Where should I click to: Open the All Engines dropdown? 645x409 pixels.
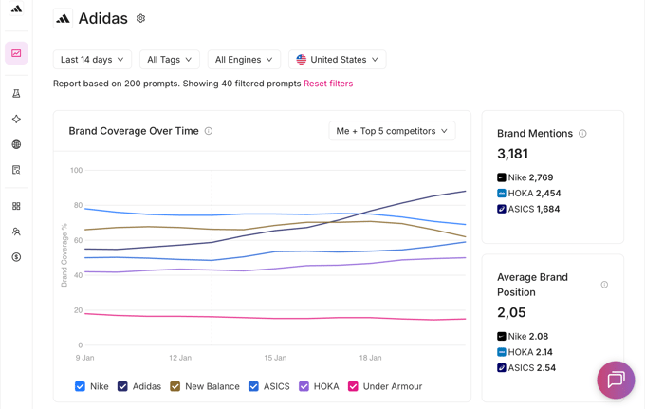pos(244,60)
